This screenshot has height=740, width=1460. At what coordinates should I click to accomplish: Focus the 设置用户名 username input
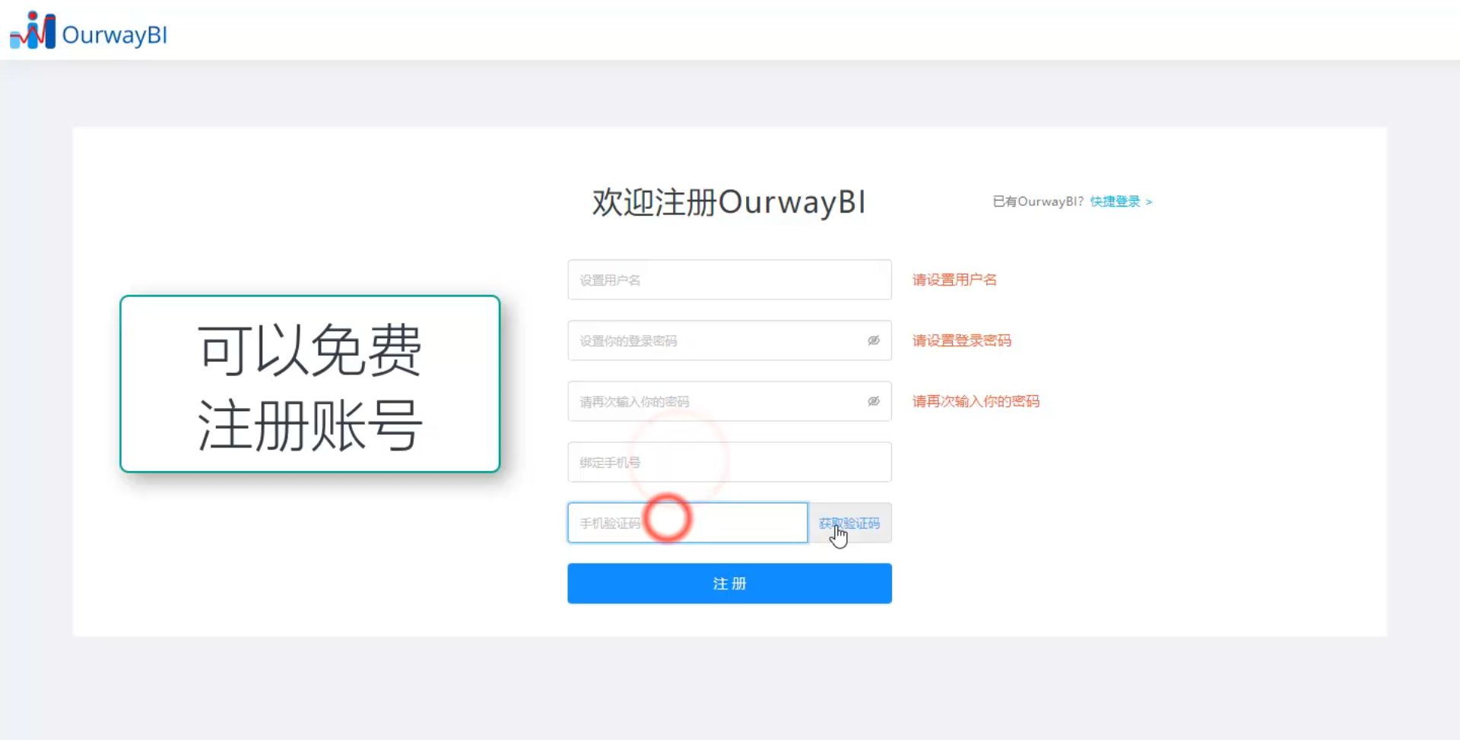(x=729, y=280)
